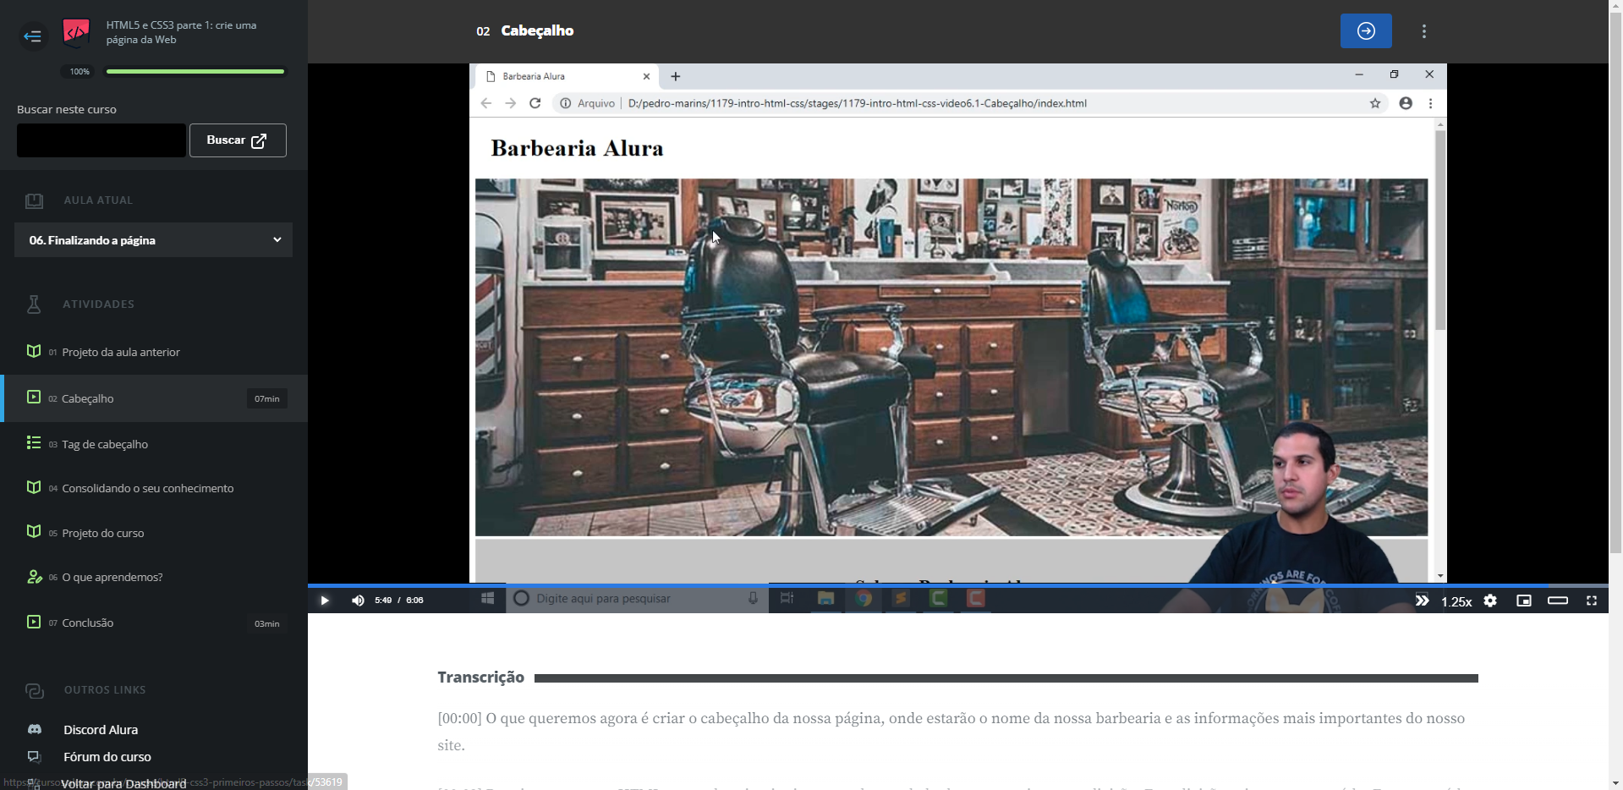The height and width of the screenshot is (790, 1623).
Task: Click the Discord icon in Outros Links
Action: point(35,729)
